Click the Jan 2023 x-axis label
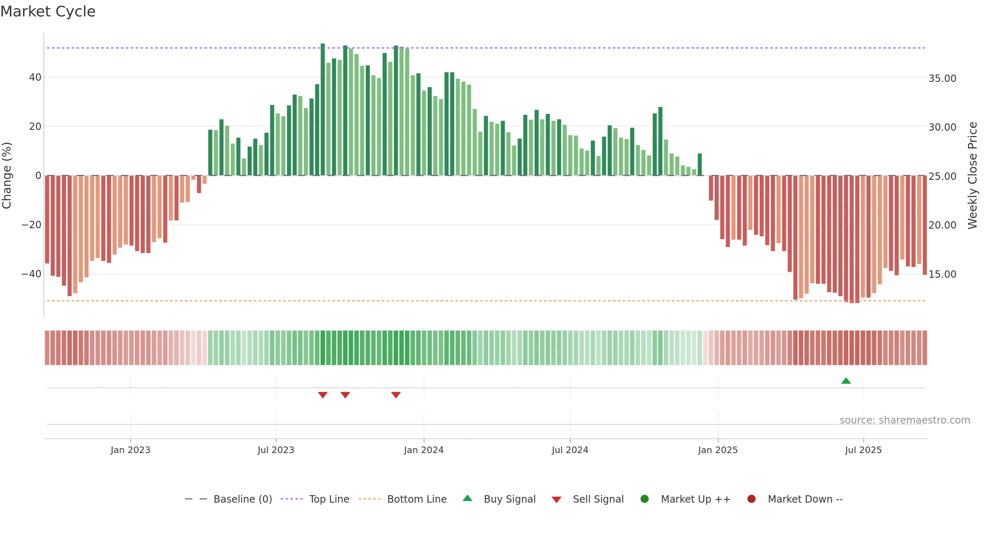 pyautogui.click(x=130, y=450)
